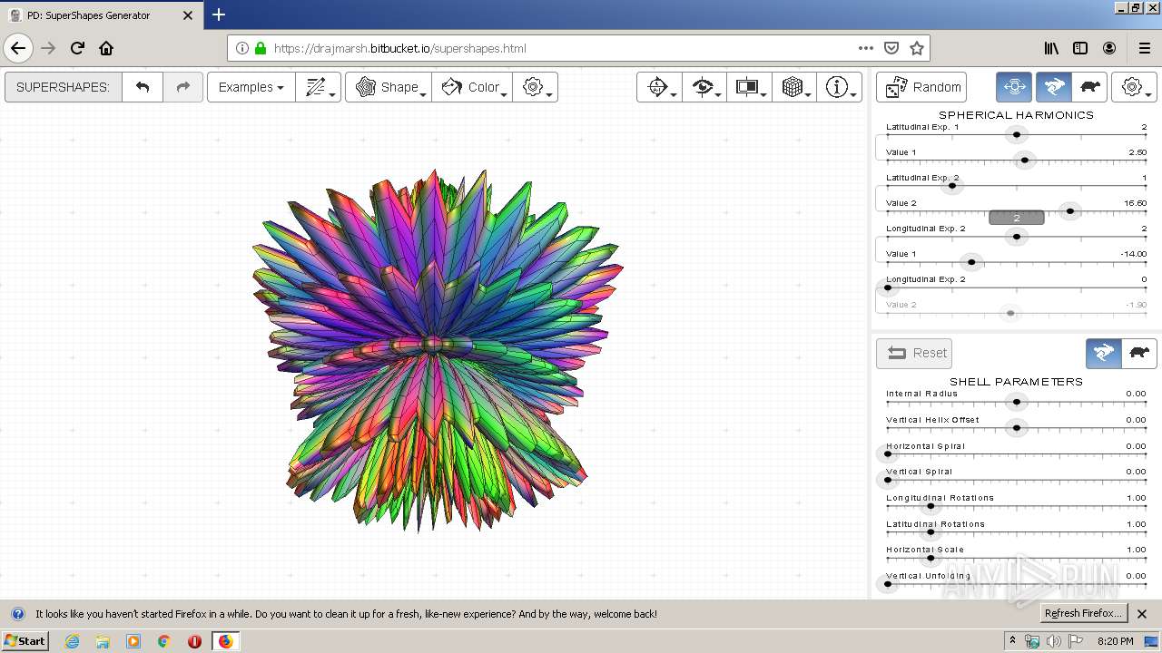Go to the Firefox home page
The height and width of the screenshot is (653, 1162).
[x=106, y=48]
